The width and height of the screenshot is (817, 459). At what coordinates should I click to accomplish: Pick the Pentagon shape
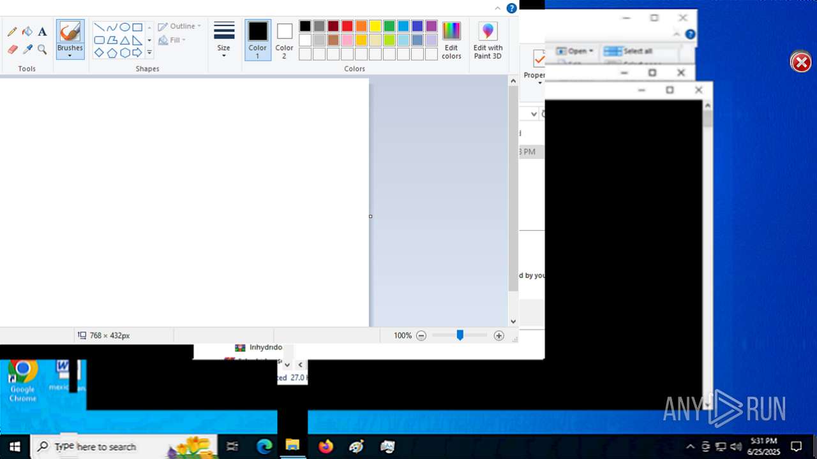click(112, 53)
